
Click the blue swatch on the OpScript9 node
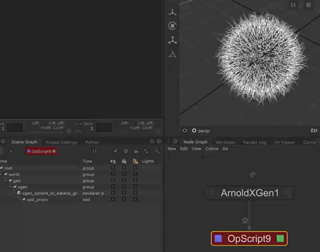pos(218,238)
